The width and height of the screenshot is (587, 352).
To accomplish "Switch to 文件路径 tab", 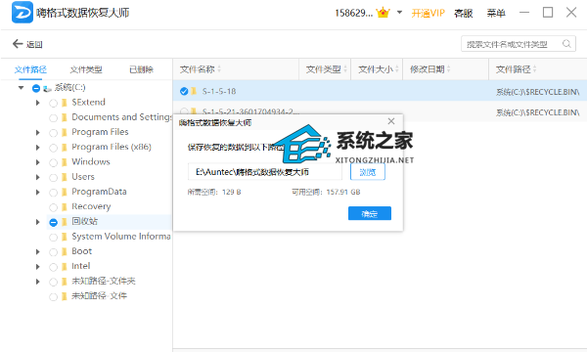I will tap(30, 69).
